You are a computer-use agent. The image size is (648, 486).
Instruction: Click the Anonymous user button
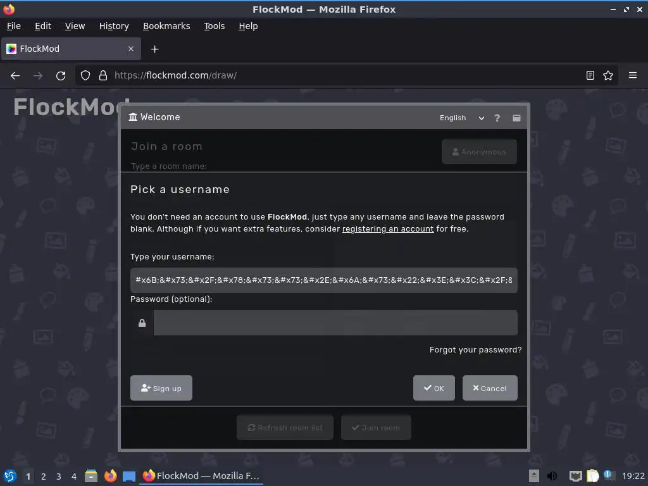pos(479,152)
